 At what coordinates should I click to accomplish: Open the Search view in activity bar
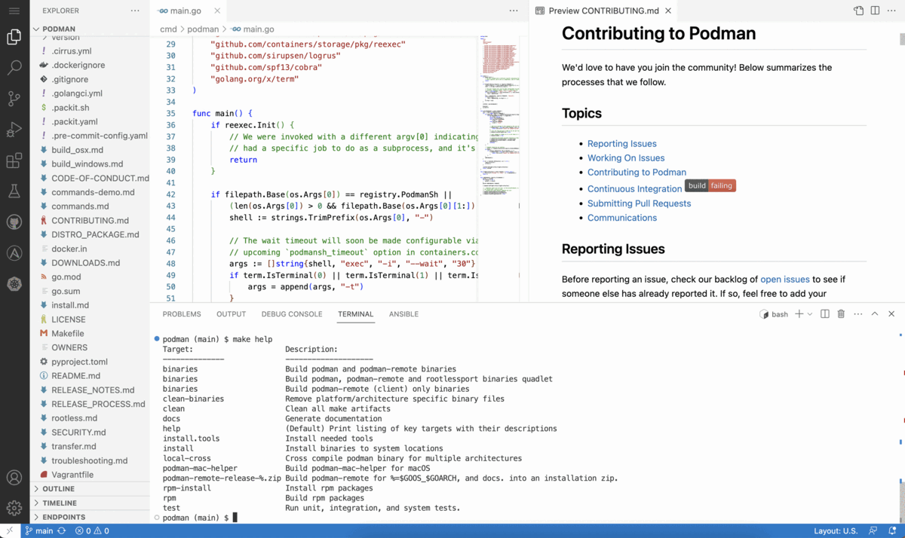pos(14,68)
